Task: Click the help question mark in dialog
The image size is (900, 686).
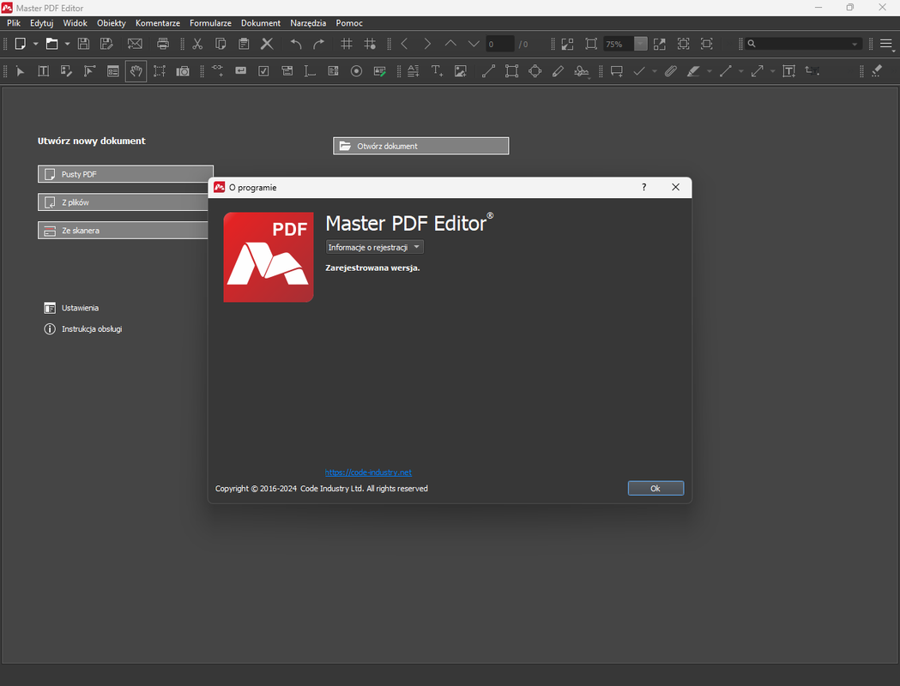Action: click(x=644, y=187)
